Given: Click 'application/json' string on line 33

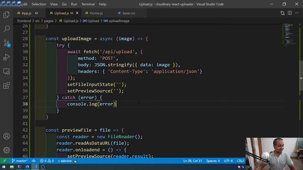Looking at the screenshot, I should pos(175,71).
